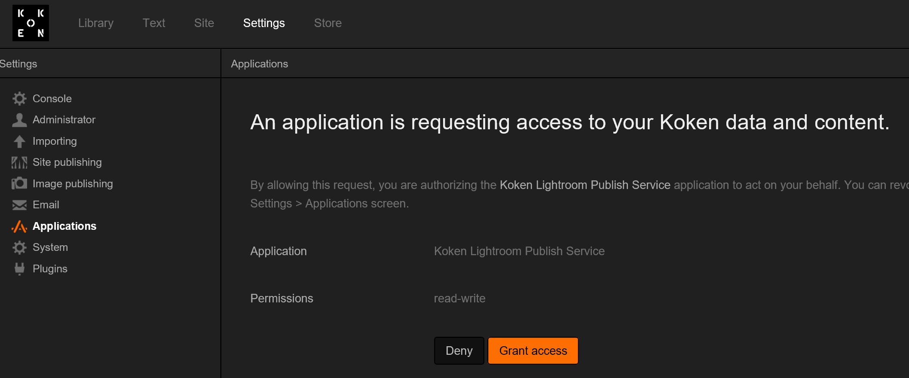The image size is (909, 378).
Task: Click the Administrator person icon
Action: pyautogui.click(x=19, y=120)
